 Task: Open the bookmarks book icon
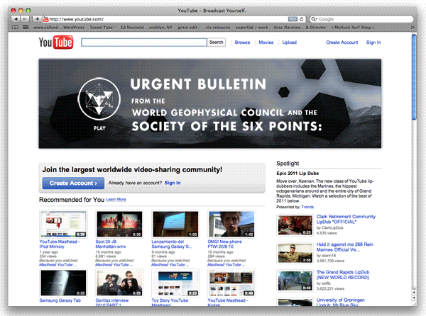tap(15, 28)
